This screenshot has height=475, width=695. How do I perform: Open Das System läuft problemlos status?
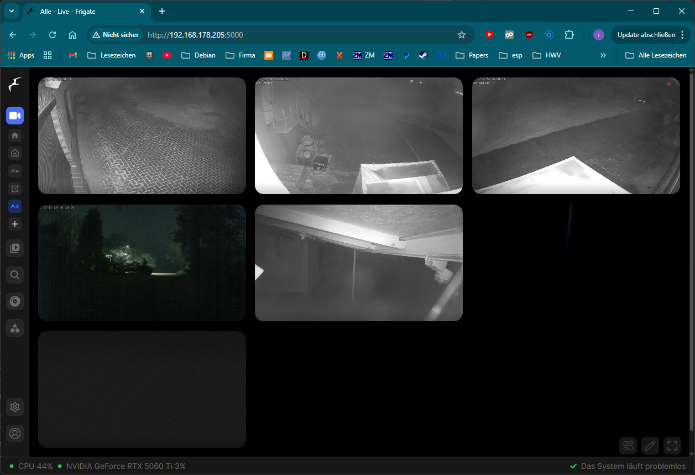pyautogui.click(x=628, y=466)
